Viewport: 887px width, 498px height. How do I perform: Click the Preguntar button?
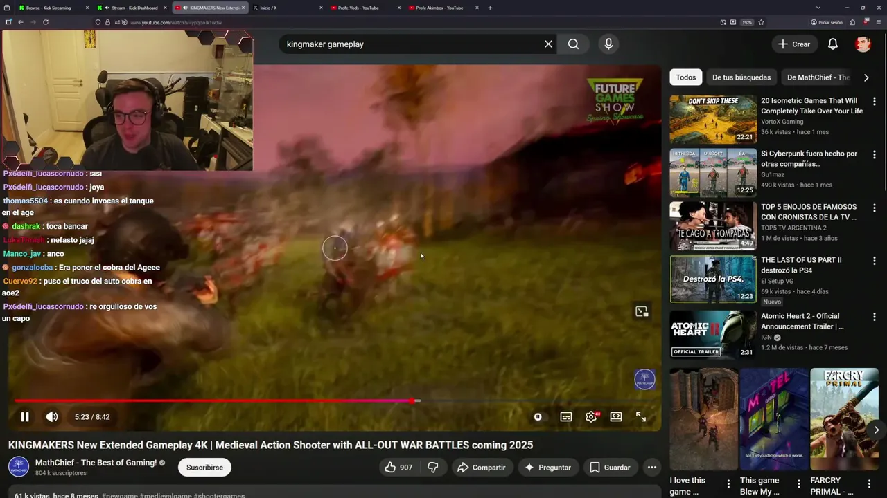tap(548, 467)
